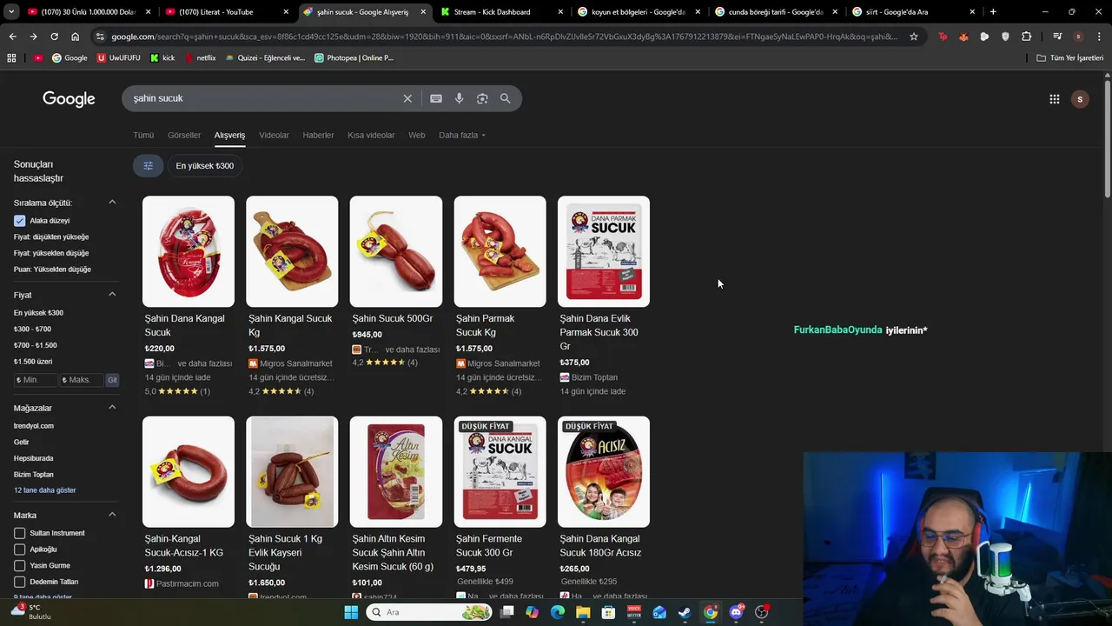Sort by Puan: Yüksekten düşüğe

[x=52, y=270]
